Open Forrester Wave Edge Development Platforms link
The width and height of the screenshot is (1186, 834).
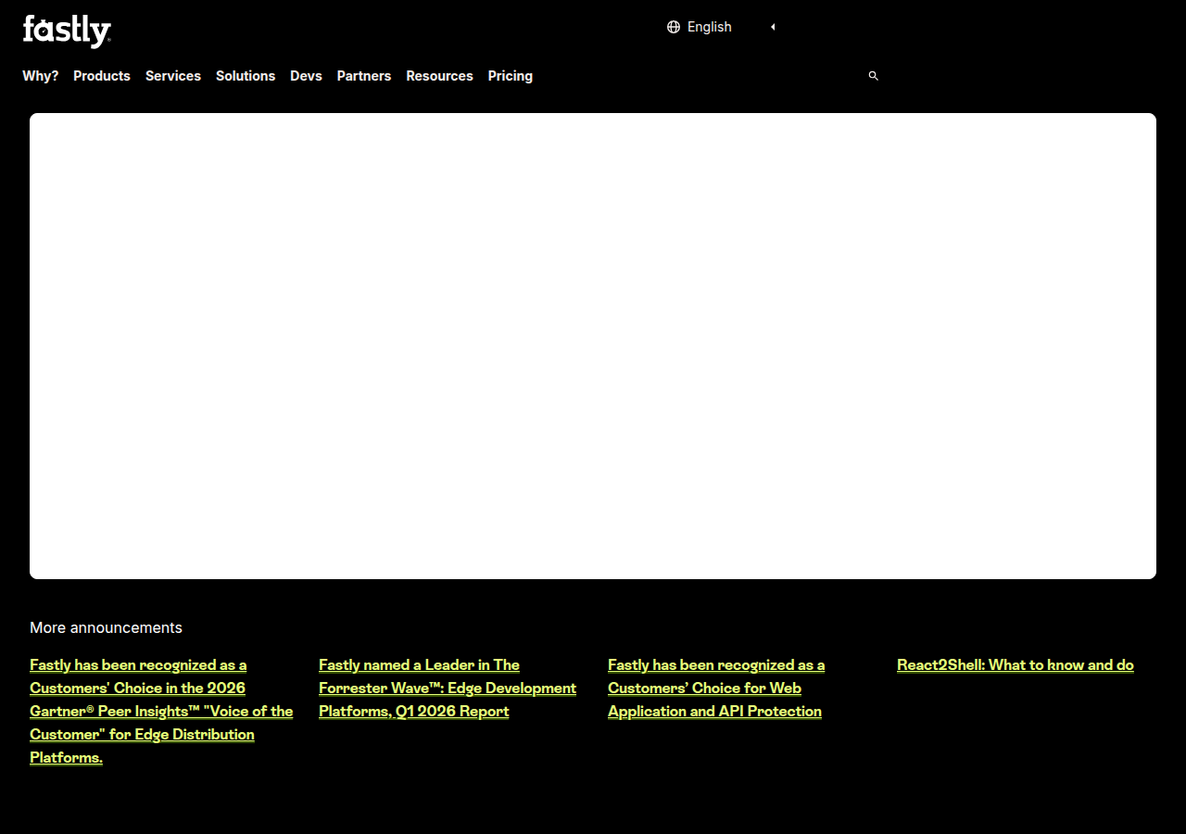(448, 688)
